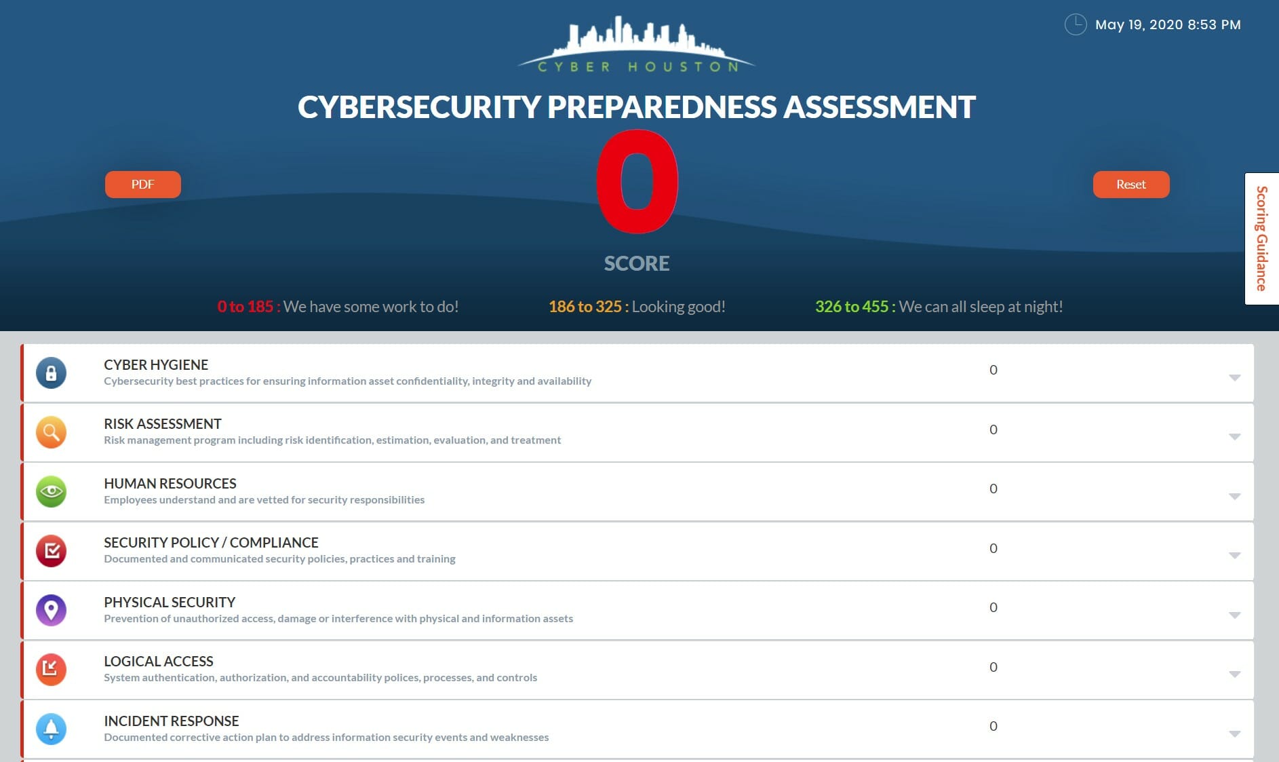Click the large red total score 0
The image size is (1279, 762).
click(637, 182)
